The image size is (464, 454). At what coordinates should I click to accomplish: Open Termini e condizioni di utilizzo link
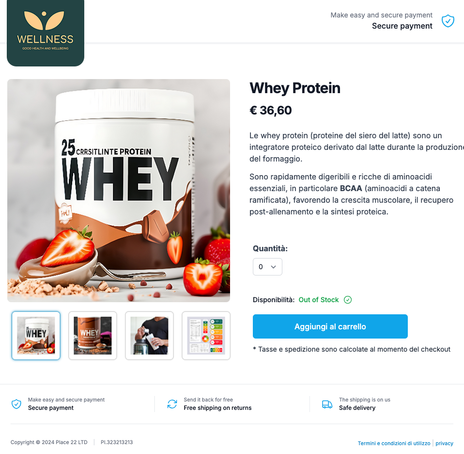click(394, 443)
